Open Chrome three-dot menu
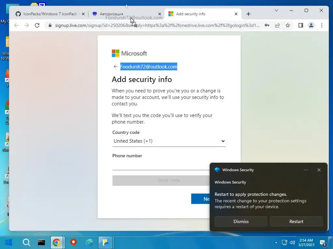333x249 pixels. click(x=322, y=25)
